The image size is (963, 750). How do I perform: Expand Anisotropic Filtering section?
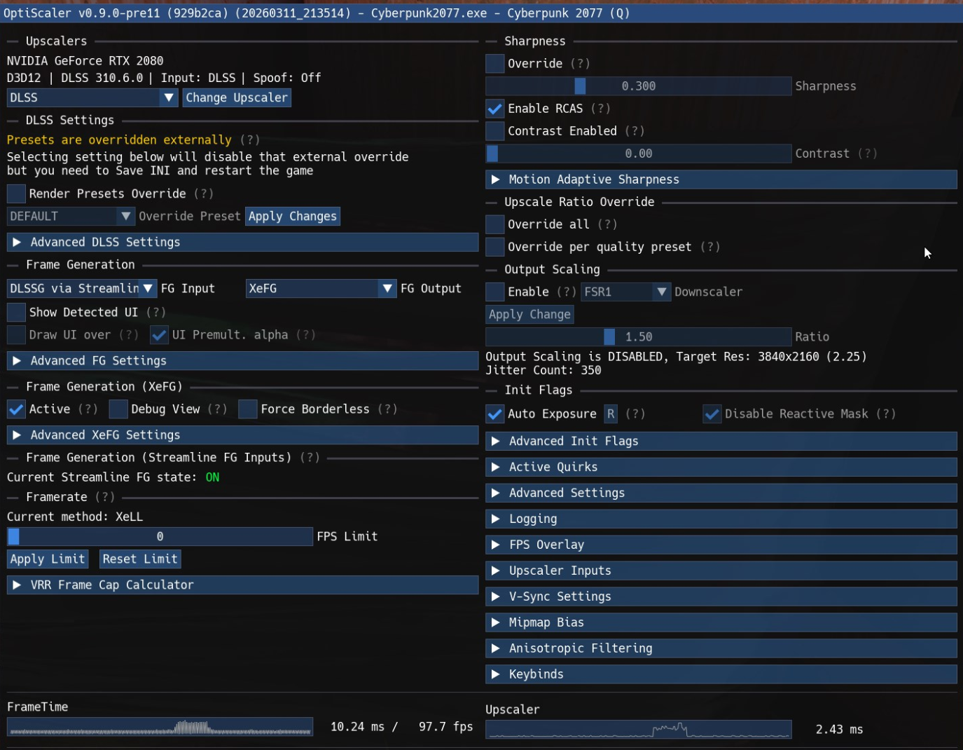click(721, 649)
